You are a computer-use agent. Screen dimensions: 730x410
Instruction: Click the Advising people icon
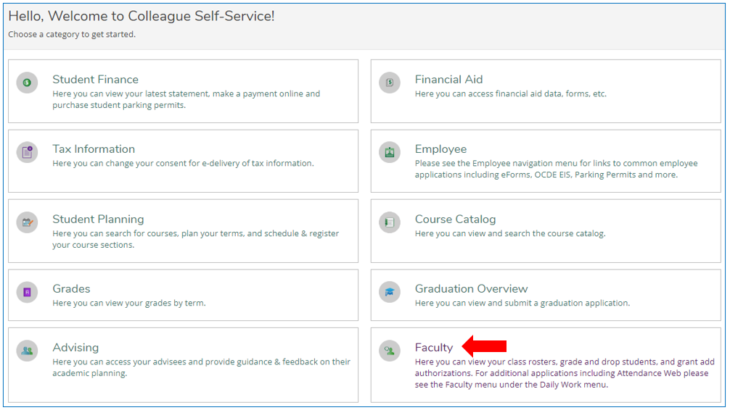pos(27,351)
